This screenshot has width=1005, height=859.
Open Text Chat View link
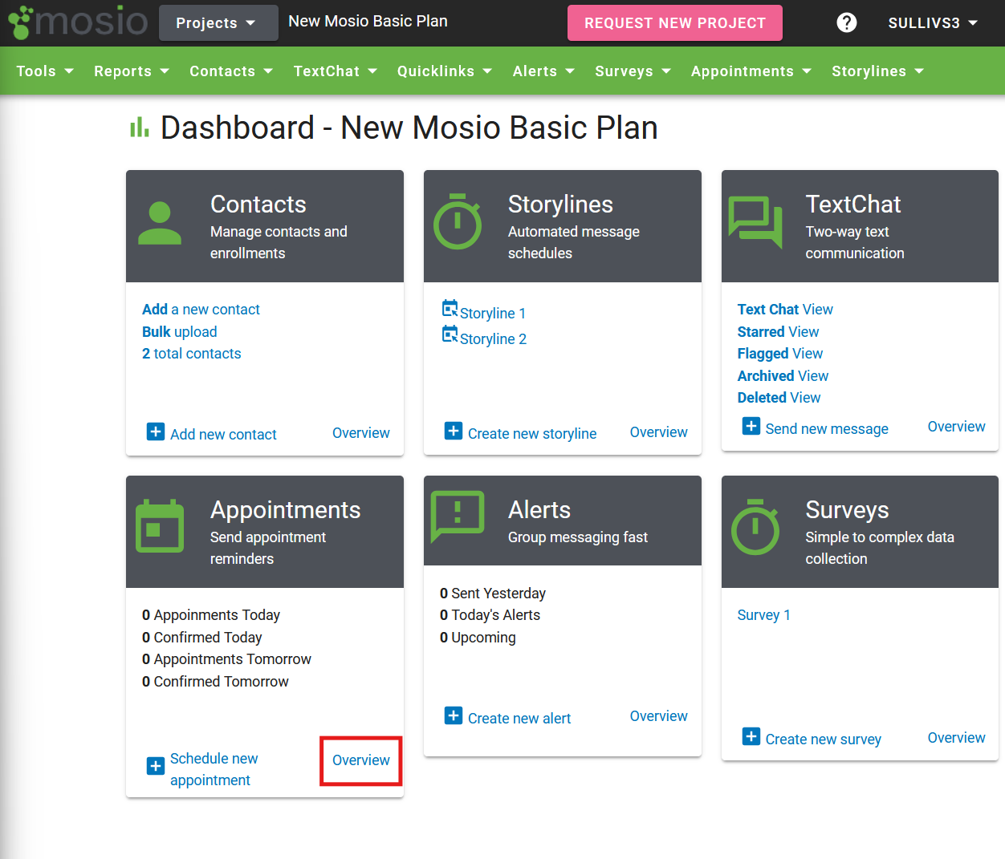click(x=785, y=310)
